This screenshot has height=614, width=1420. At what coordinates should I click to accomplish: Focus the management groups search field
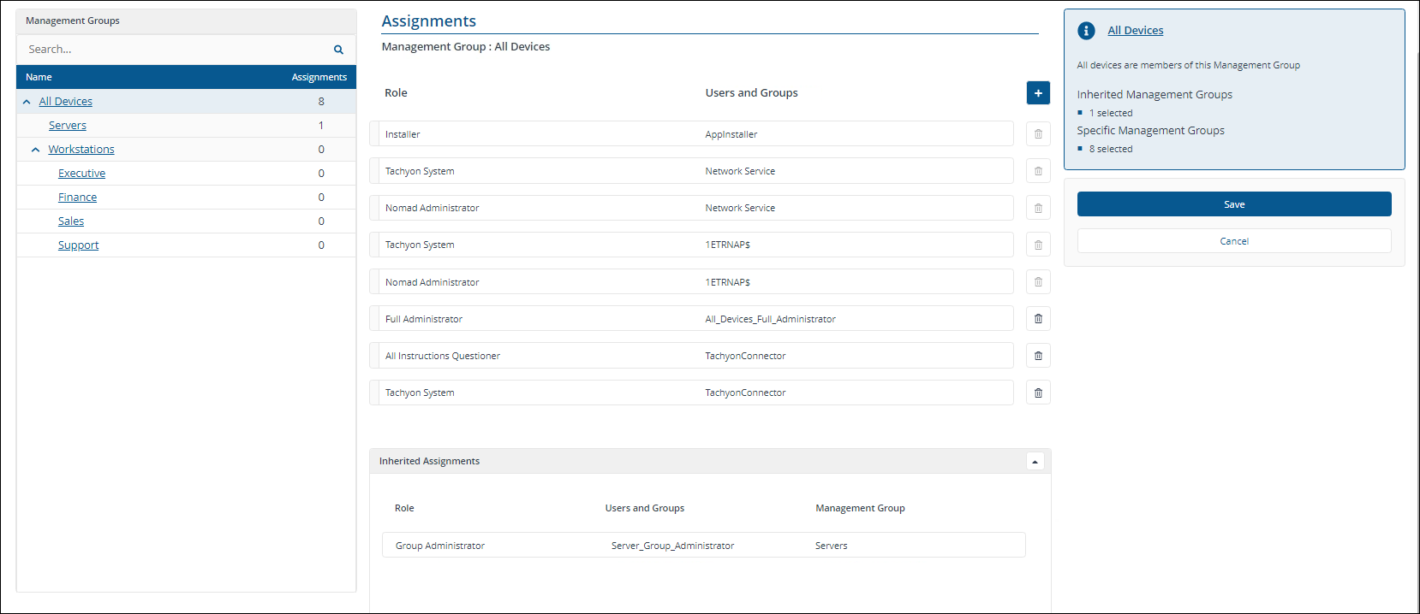click(176, 50)
